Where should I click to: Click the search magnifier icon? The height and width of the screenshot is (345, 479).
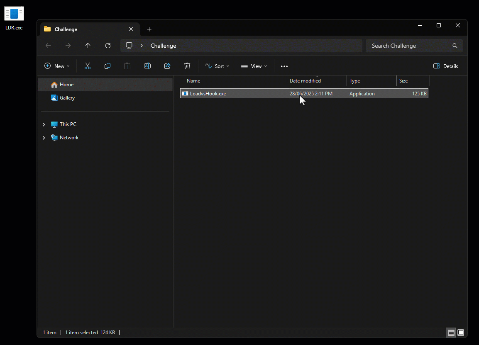pos(455,46)
